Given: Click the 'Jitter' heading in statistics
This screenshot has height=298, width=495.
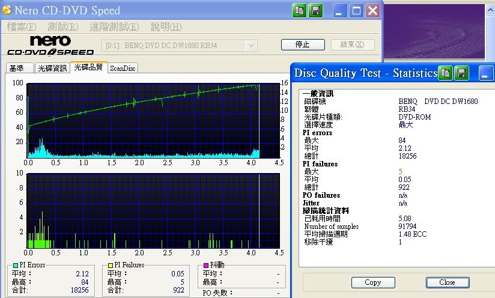Looking at the screenshot, I should pos(311,203).
